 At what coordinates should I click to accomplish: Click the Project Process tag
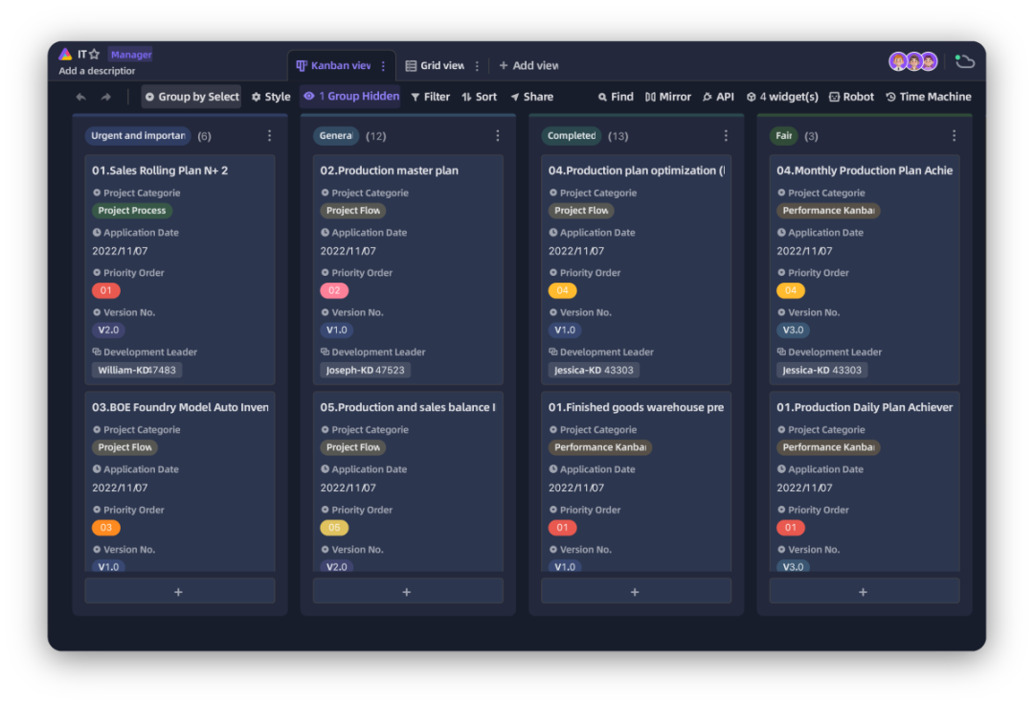pos(132,211)
